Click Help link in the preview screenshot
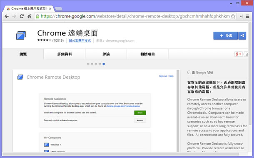This screenshot has height=158, width=254. pyautogui.click(x=171, y=76)
